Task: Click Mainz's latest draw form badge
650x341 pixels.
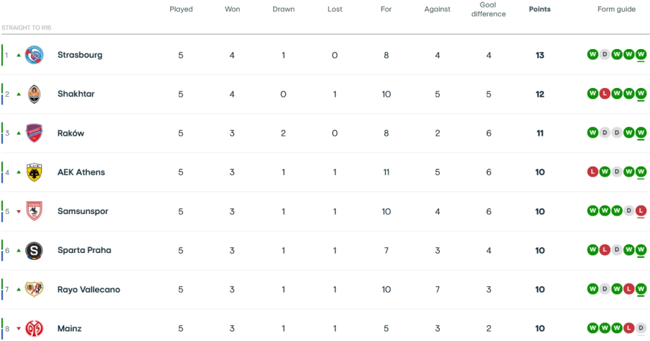Action: coord(640,329)
